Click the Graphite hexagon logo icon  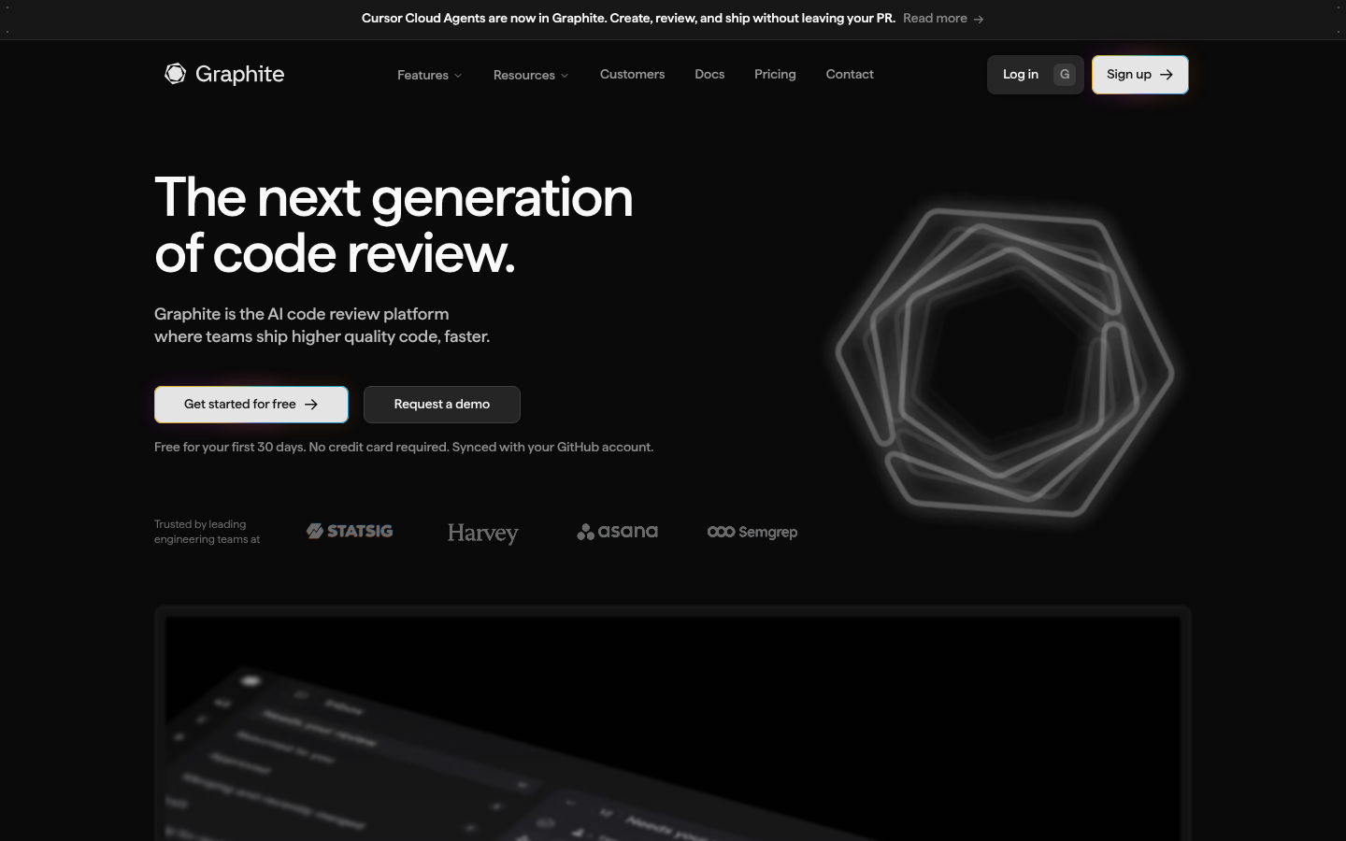pyautogui.click(x=175, y=74)
